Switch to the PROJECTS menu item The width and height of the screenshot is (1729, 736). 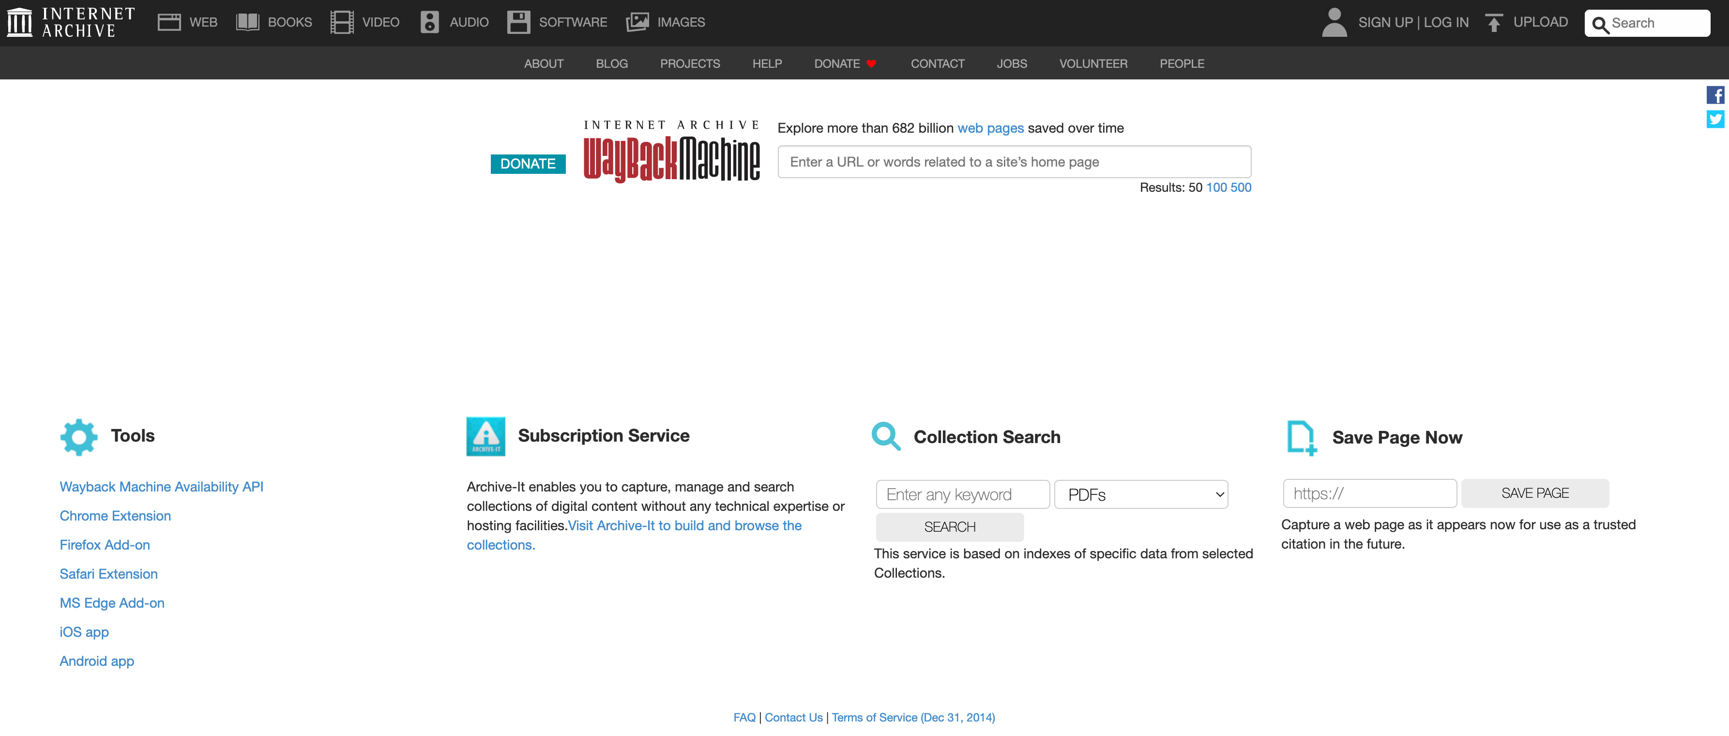tap(690, 63)
